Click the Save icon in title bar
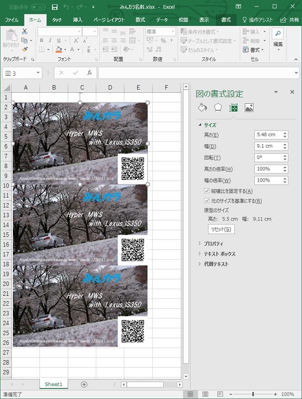The width and height of the screenshot is (302, 399). pyautogui.click(x=55, y=7)
